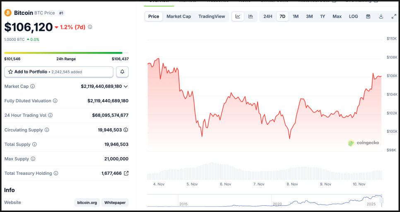The height and width of the screenshot is (212, 400).
Task: Click info icon next to Market Cap
Action: 33,87
